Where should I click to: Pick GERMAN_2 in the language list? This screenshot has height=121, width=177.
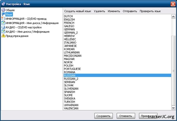[71, 33]
